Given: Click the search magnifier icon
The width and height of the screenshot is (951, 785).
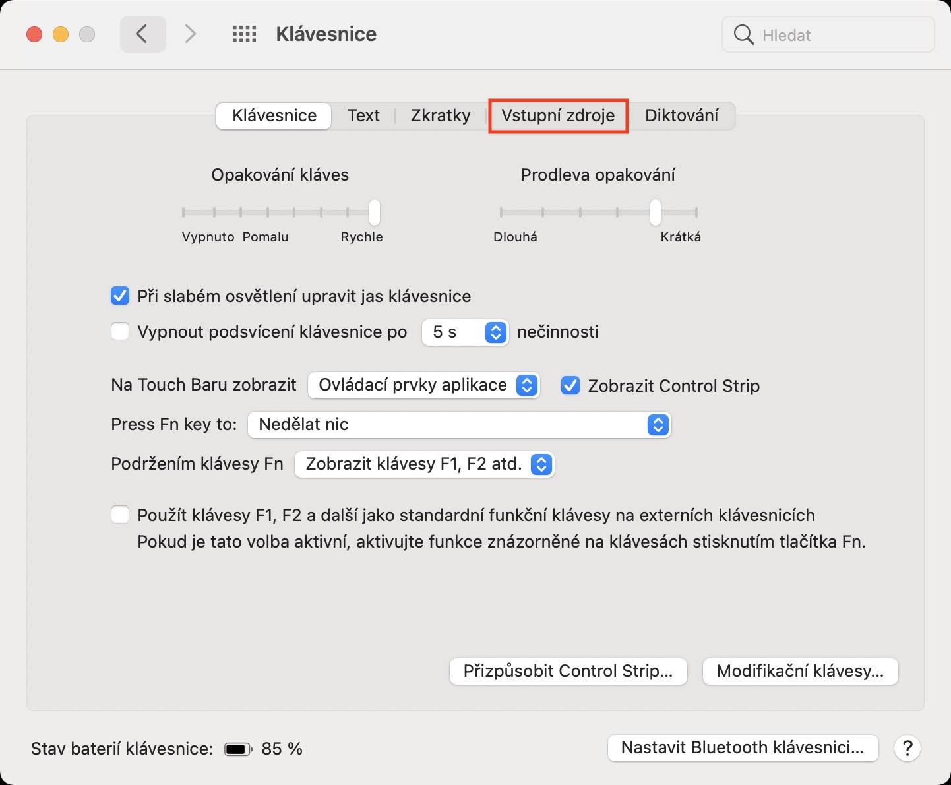Looking at the screenshot, I should pyautogui.click(x=743, y=35).
